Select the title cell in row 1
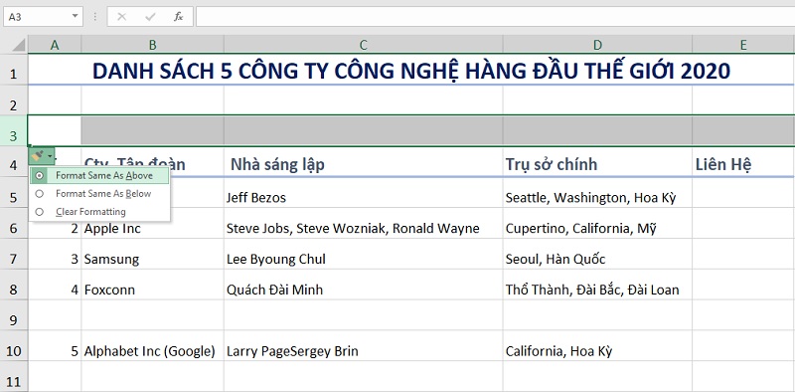This screenshot has height=392, width=795. click(x=411, y=70)
